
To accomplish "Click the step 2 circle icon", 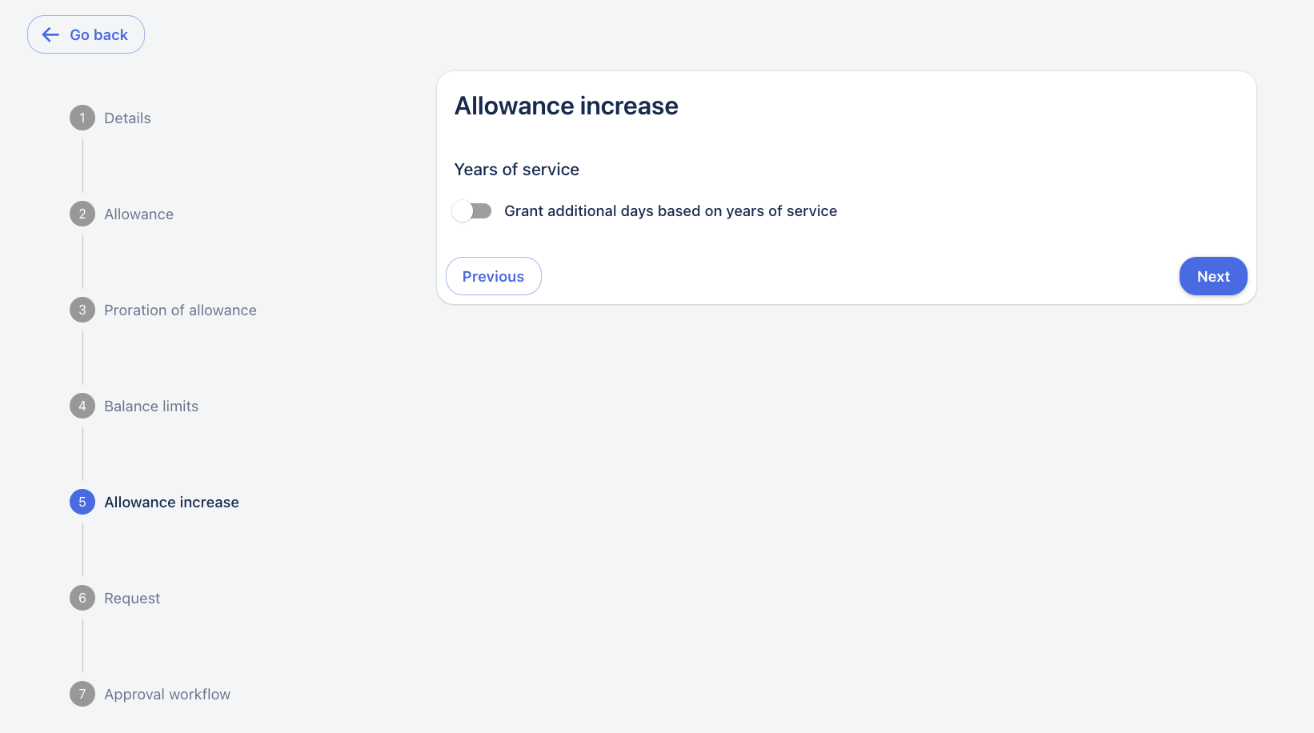I will pyautogui.click(x=82, y=214).
